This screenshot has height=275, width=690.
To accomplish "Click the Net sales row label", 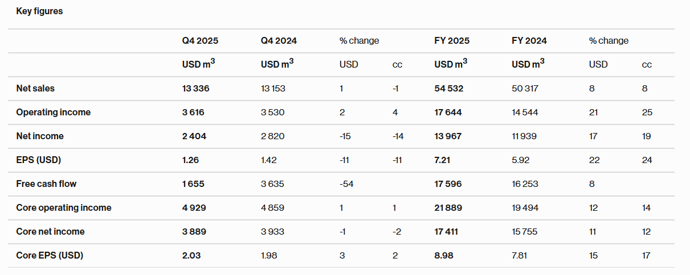I will click(x=35, y=89).
